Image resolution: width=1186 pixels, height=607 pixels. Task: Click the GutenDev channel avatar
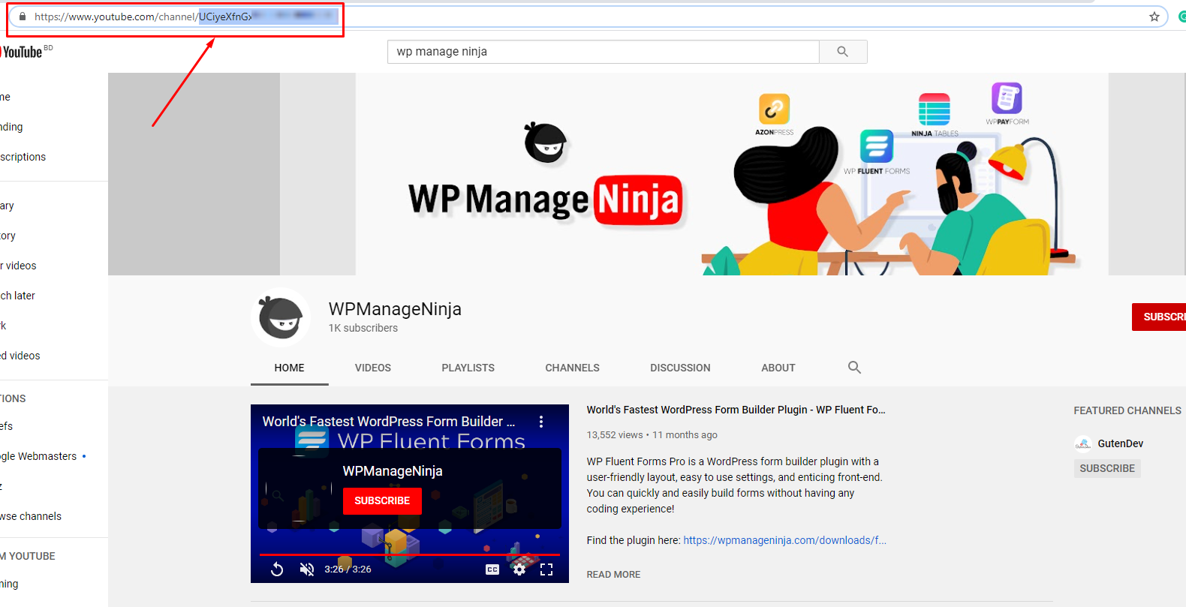pos(1083,443)
